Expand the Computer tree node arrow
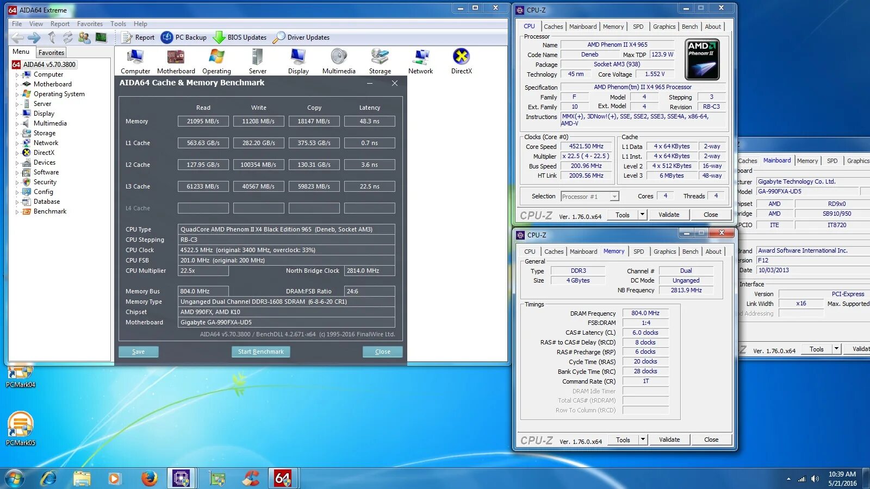Viewport: 870px width, 489px height. coord(17,75)
